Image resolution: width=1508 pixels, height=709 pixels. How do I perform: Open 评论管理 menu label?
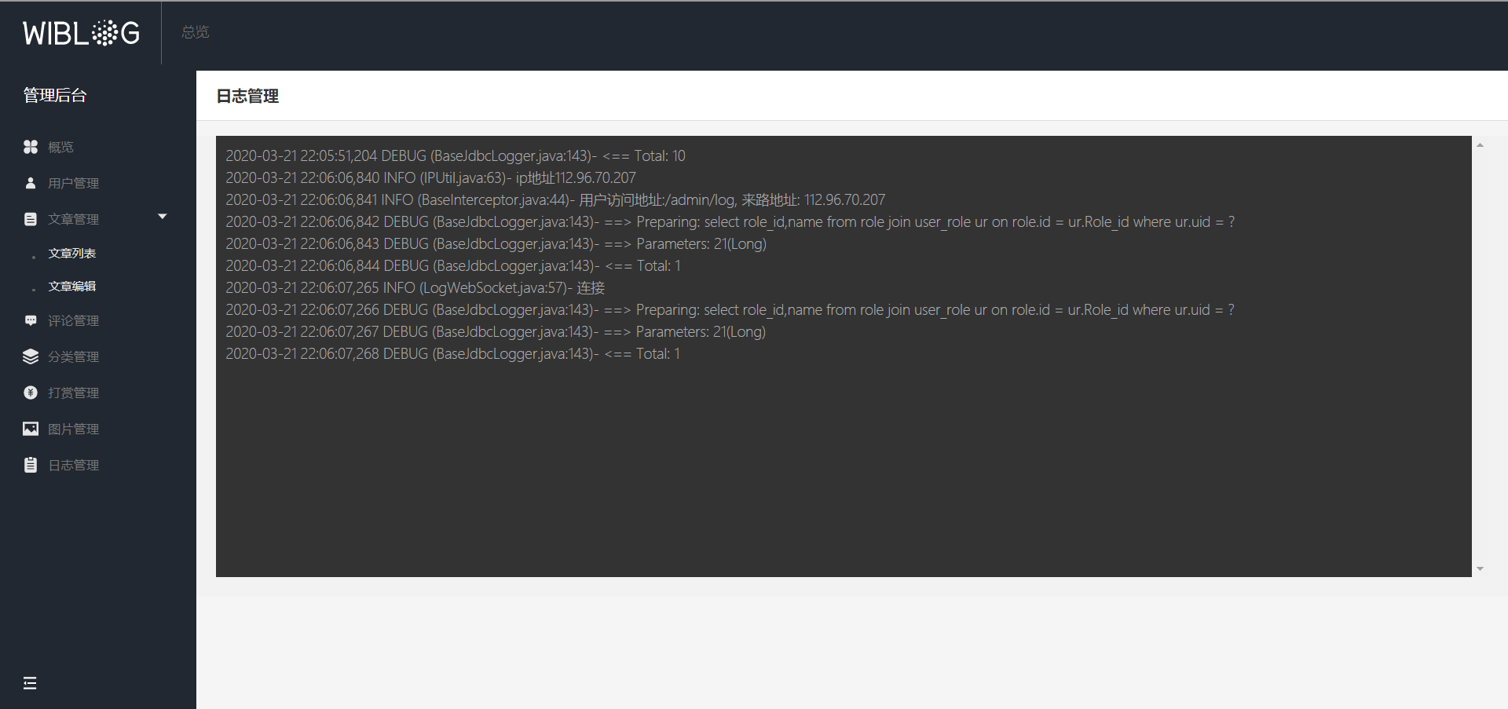coord(73,320)
